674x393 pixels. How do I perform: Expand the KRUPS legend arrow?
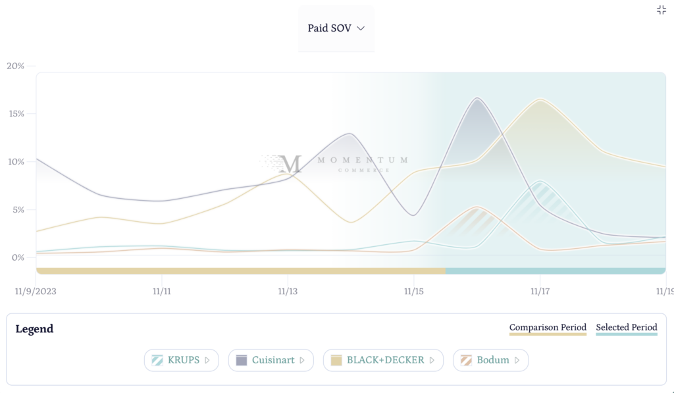tap(207, 360)
